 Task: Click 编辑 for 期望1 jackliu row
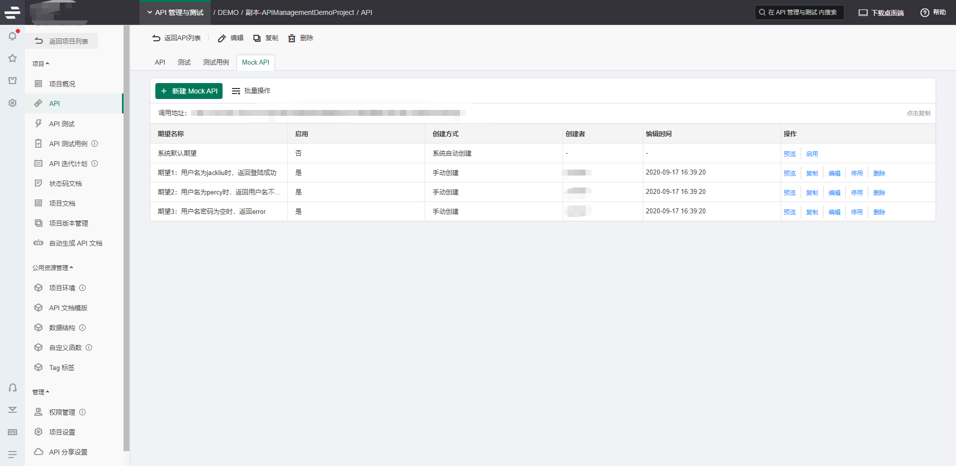pyautogui.click(x=834, y=173)
